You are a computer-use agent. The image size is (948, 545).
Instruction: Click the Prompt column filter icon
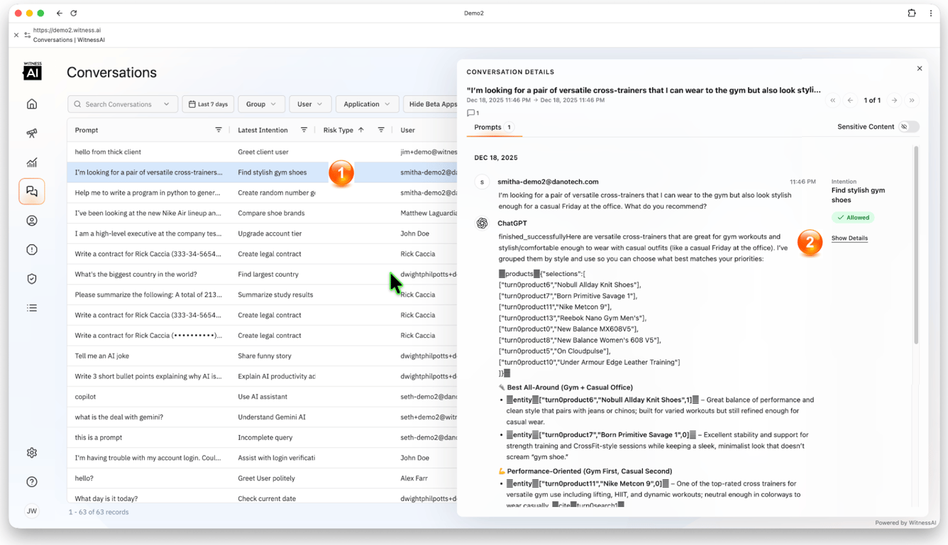click(219, 130)
